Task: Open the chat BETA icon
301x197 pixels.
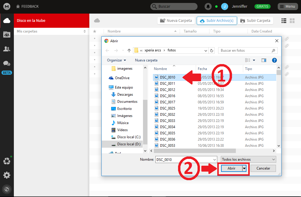Action: 6,63
